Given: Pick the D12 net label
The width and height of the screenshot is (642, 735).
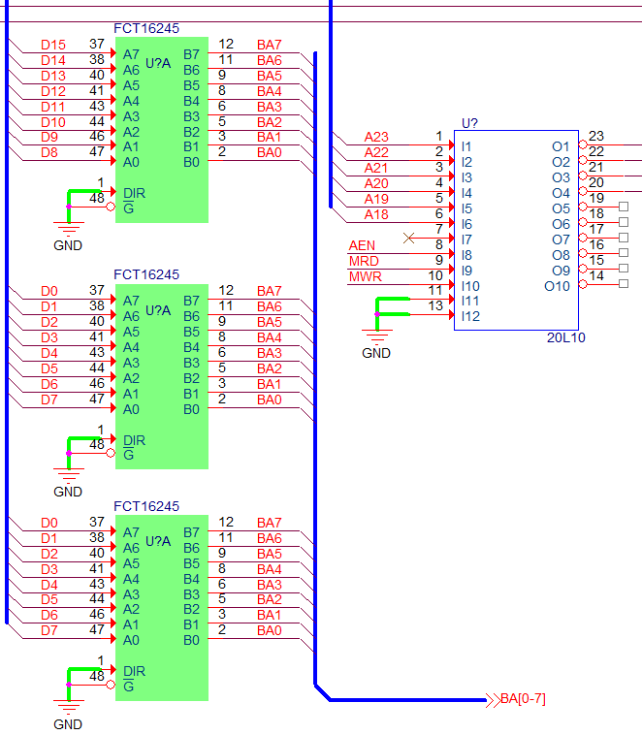Looking at the screenshot, I should click(53, 91).
